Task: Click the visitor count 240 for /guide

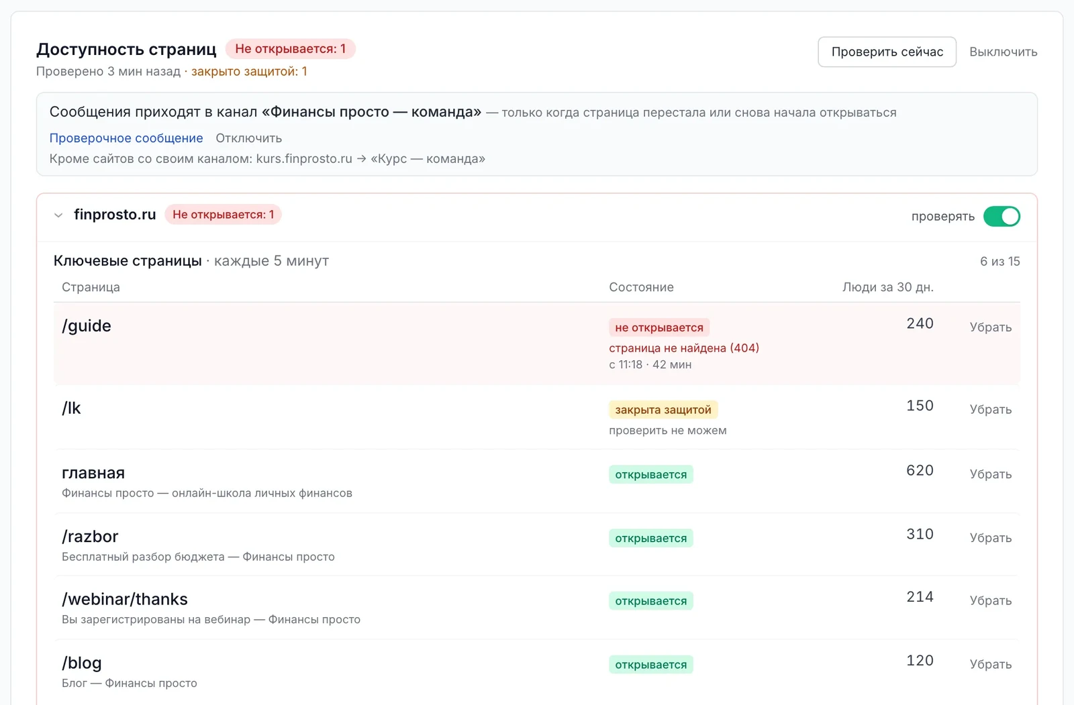Action: pos(920,323)
